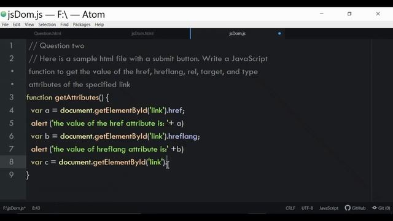This screenshot has width=393, height=221.
Task: Open the View menu
Action: pyautogui.click(x=29, y=25)
